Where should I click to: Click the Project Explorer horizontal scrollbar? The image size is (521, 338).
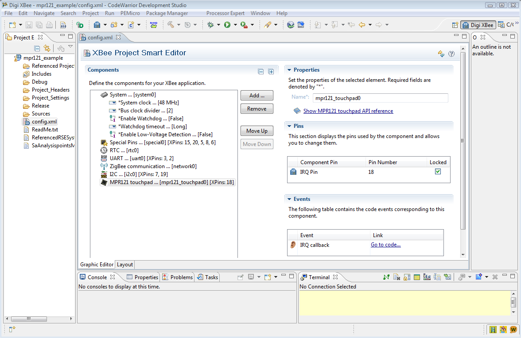coord(28,319)
